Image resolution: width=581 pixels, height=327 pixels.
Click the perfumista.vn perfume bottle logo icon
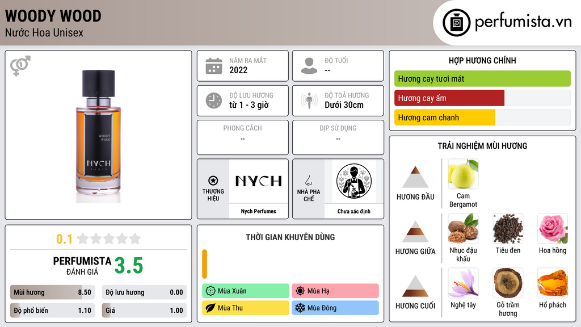tap(456, 23)
